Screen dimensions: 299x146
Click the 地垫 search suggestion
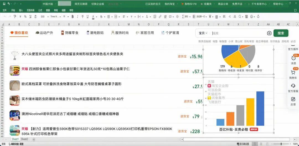(x=215, y=41)
